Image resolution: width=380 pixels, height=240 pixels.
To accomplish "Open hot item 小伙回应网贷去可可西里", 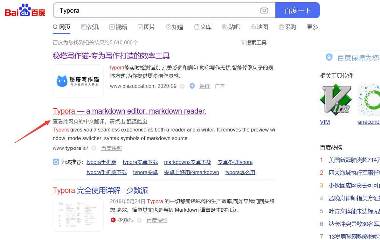I will coord(354,186).
